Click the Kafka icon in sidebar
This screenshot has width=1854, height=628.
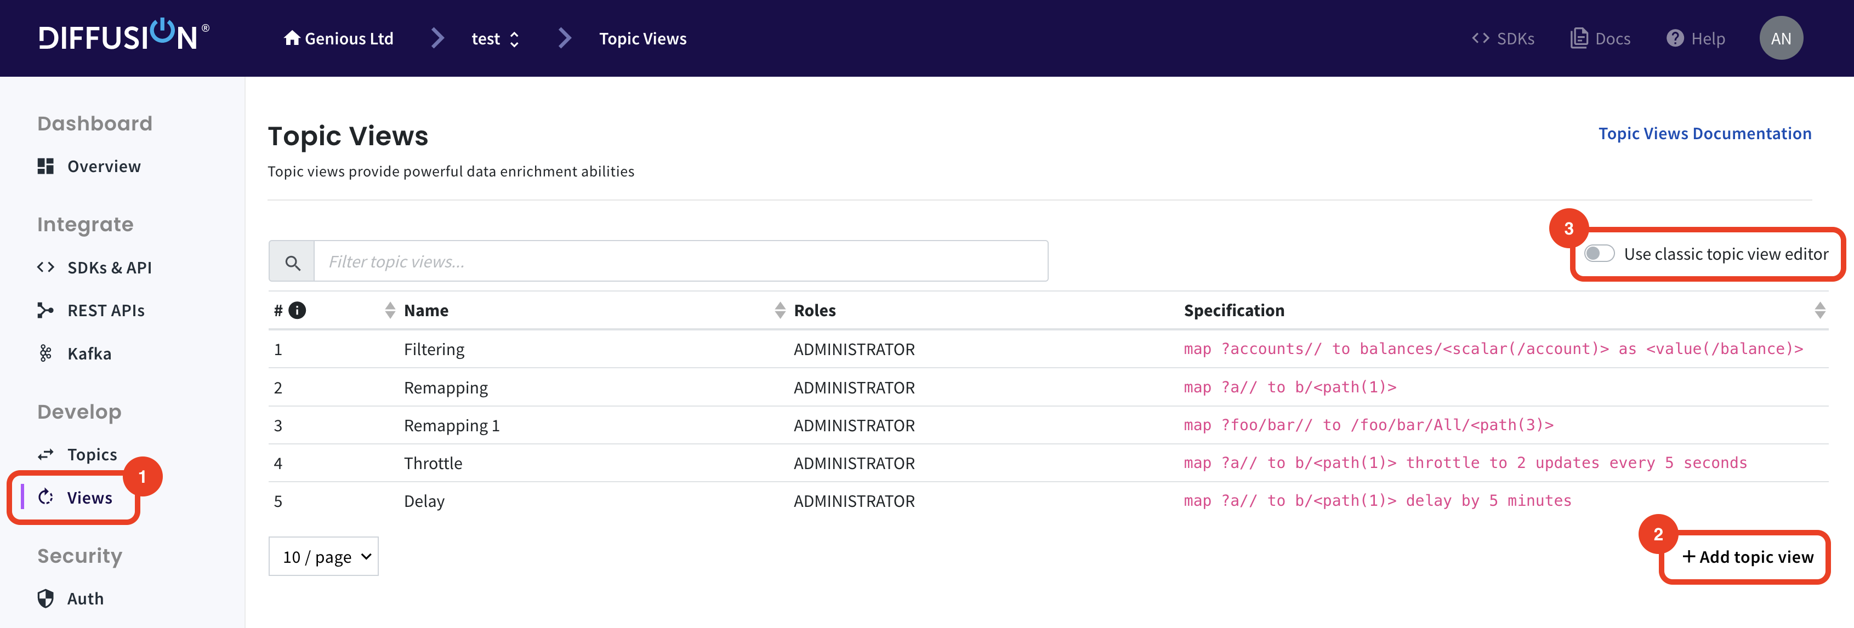[x=45, y=352]
